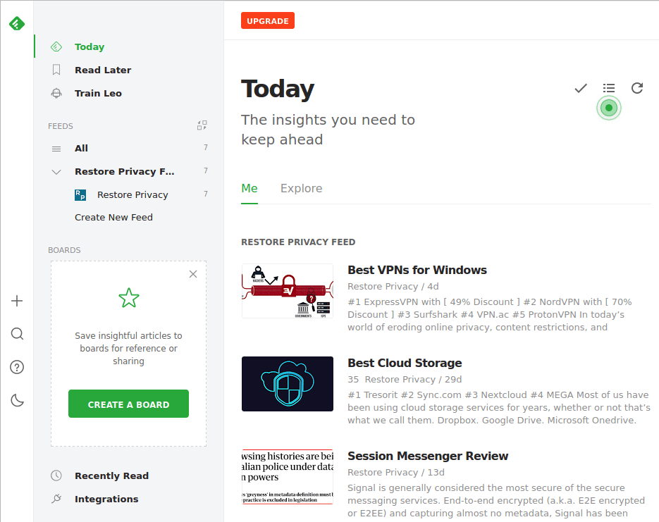Select the Train Leo sidebar icon
Screen dimensions: 659x522
56,93
